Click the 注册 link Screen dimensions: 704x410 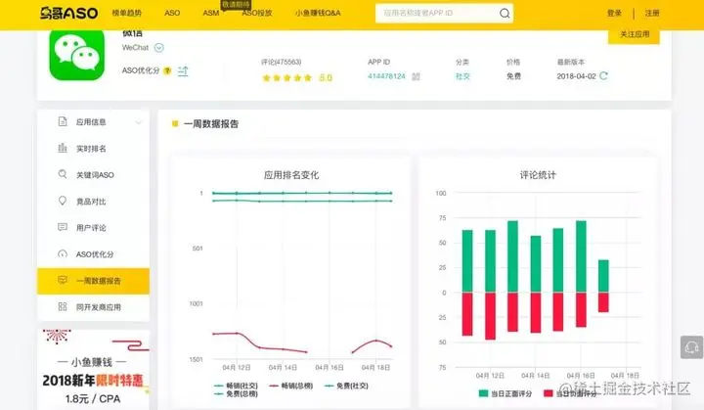pos(652,13)
